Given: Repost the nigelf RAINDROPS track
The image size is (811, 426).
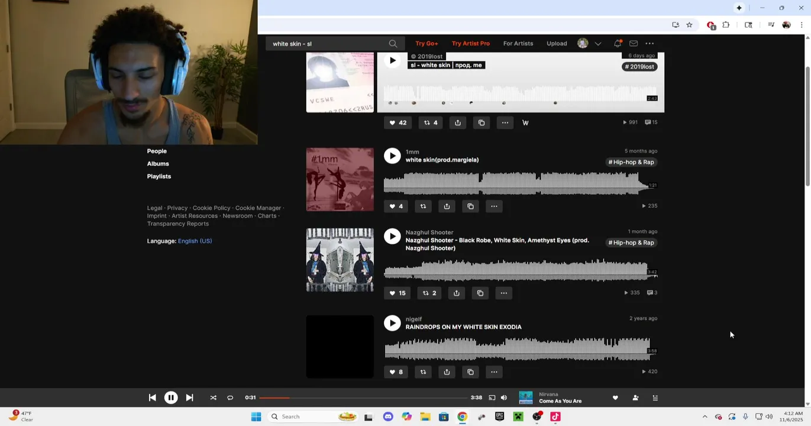Looking at the screenshot, I should 423,372.
